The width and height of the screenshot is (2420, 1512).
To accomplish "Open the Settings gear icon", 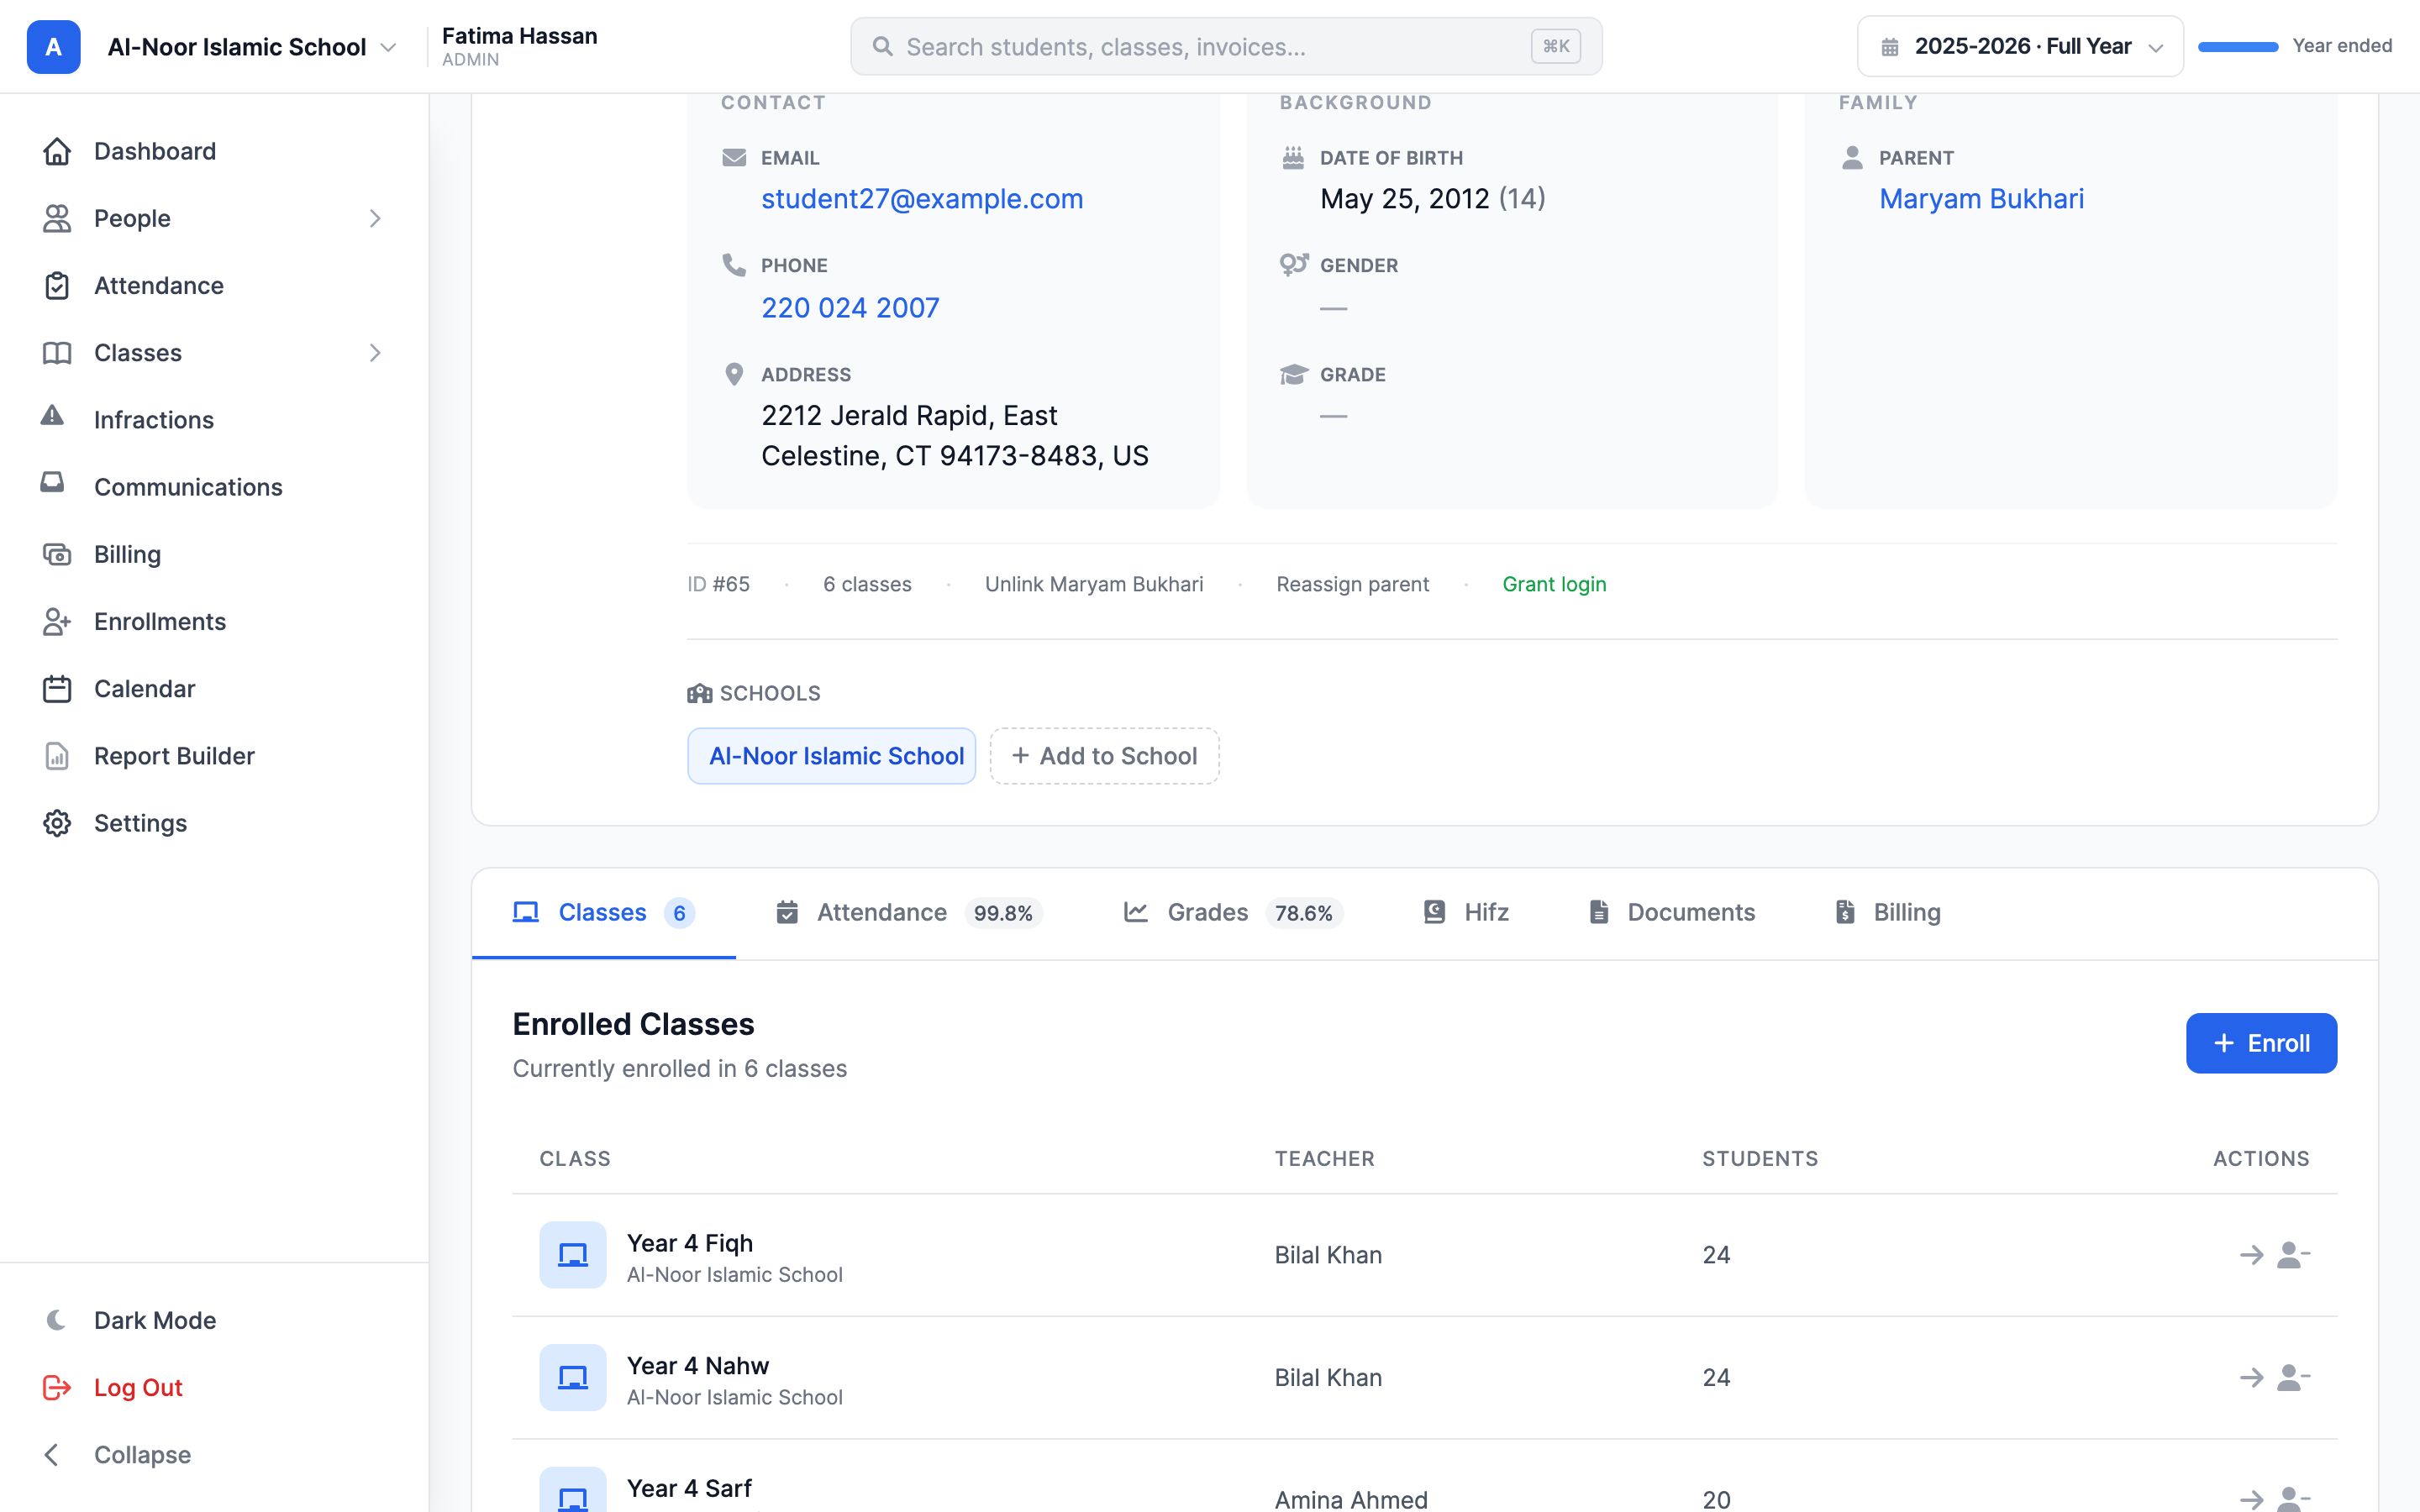I will pos(57,823).
